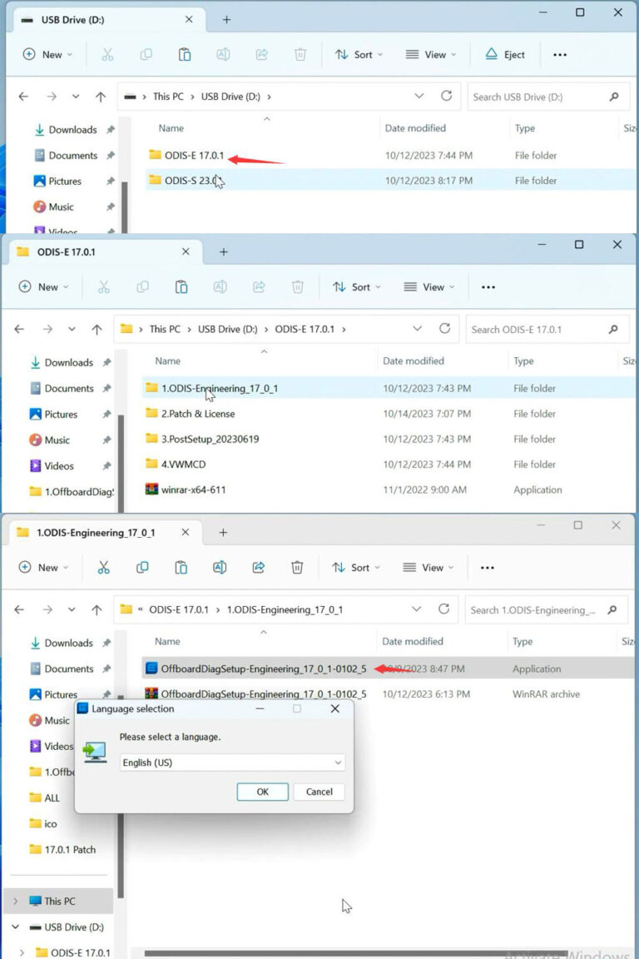Collapse the USB Drive (D:) navigation tree node
Viewport: 639px width, 959px height.
pyautogui.click(x=17, y=927)
